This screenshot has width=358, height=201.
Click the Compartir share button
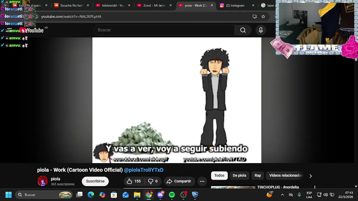[179, 181]
